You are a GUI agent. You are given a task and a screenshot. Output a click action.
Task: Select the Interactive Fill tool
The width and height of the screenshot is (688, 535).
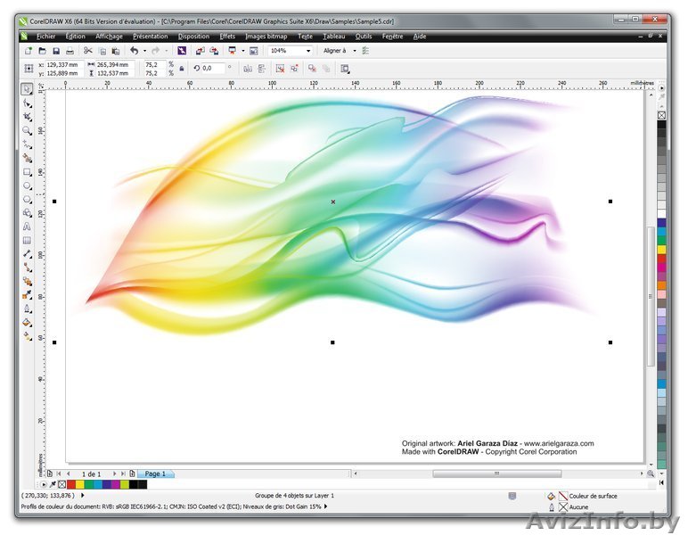point(28,337)
